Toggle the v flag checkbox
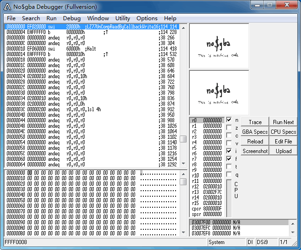This screenshot has height=250, width=301. 229,143
